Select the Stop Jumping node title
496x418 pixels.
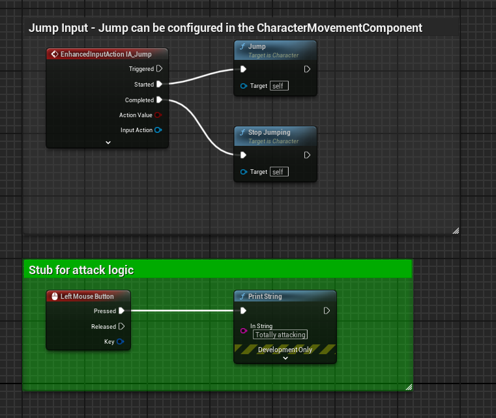click(269, 132)
